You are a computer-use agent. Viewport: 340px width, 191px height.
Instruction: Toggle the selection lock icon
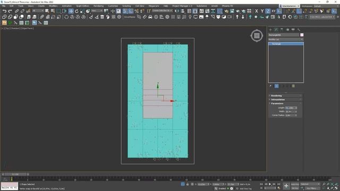click(188, 184)
